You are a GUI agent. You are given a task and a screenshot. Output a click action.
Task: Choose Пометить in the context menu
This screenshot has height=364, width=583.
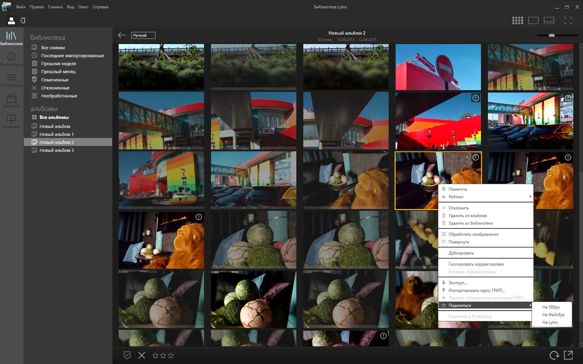coord(458,189)
